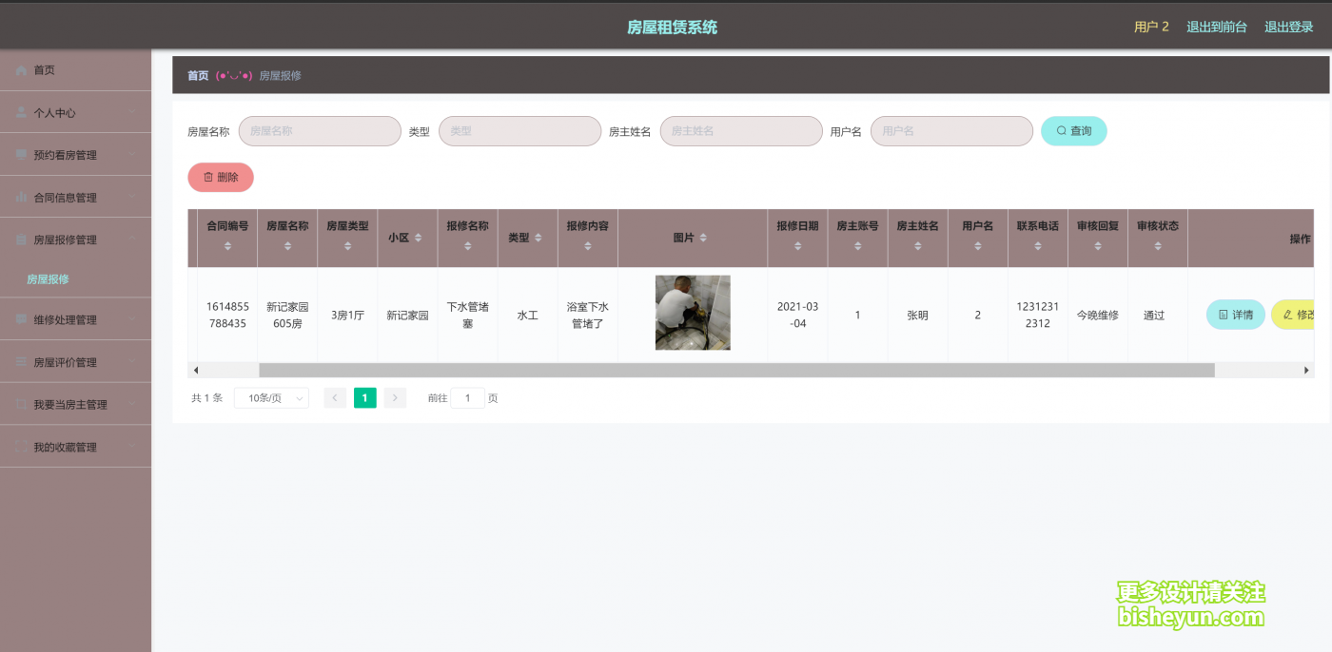Sort by the 房屋类型 column
Screen dimensions: 1332x652
tap(347, 246)
